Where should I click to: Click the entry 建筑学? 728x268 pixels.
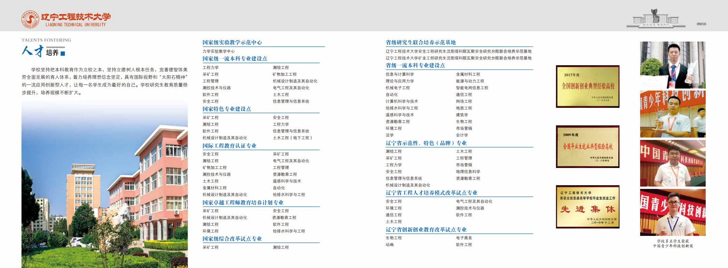(462, 115)
